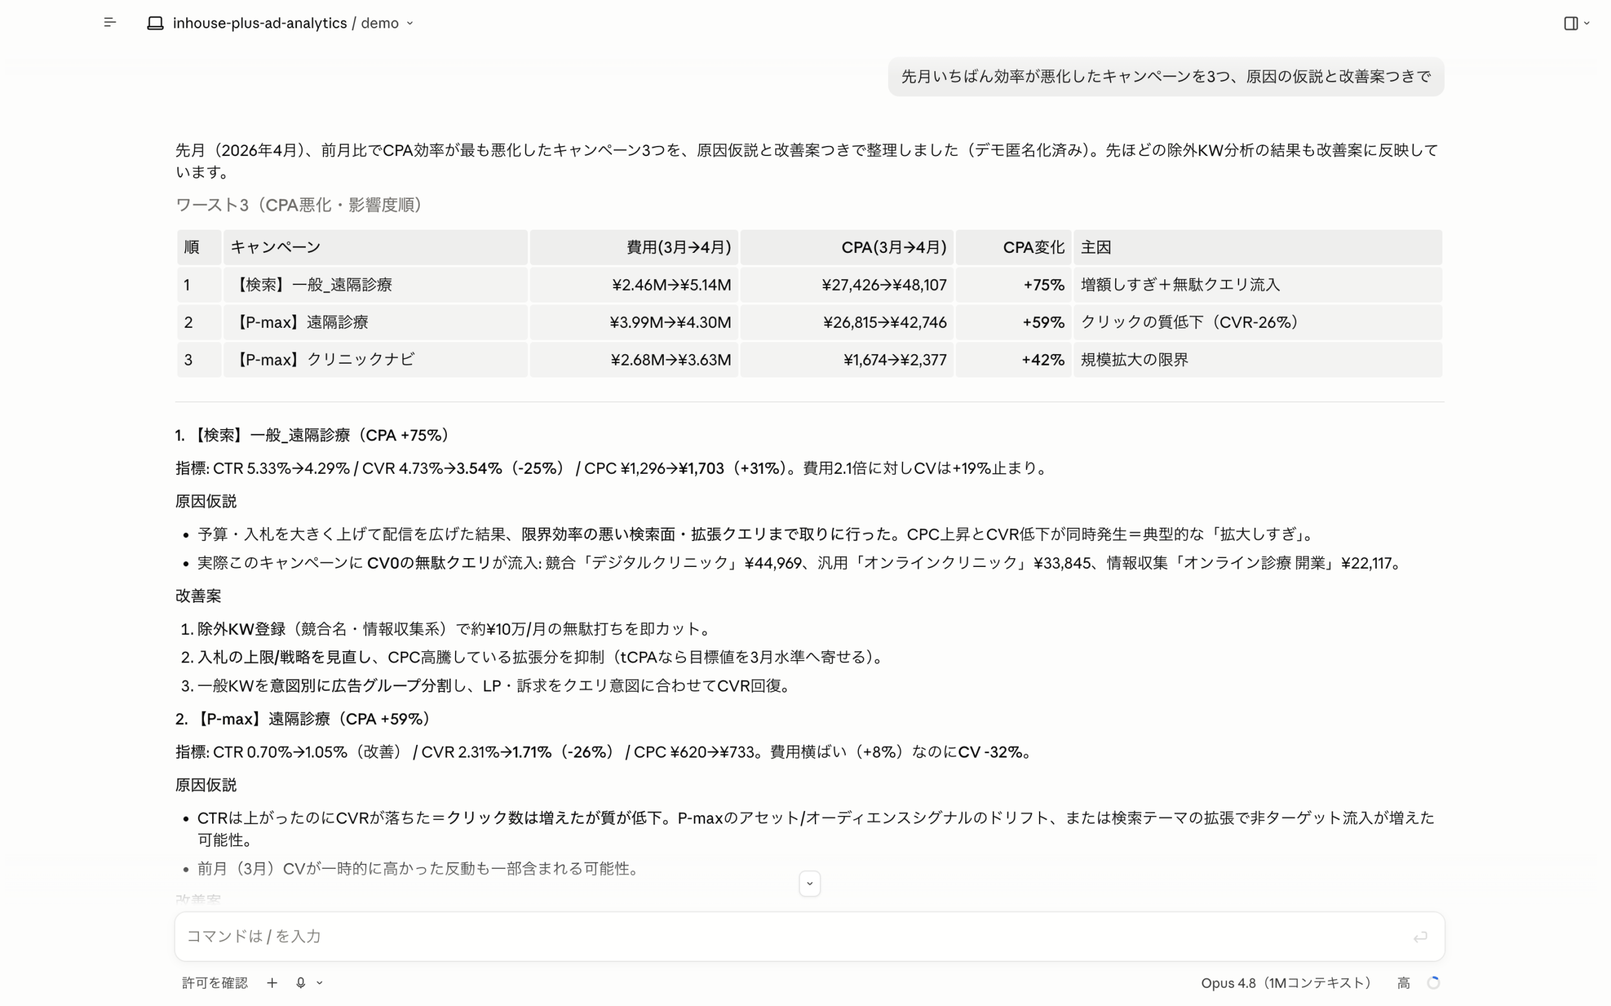Click the クリックの質低下（CVR-26%） cause cell

click(1258, 322)
